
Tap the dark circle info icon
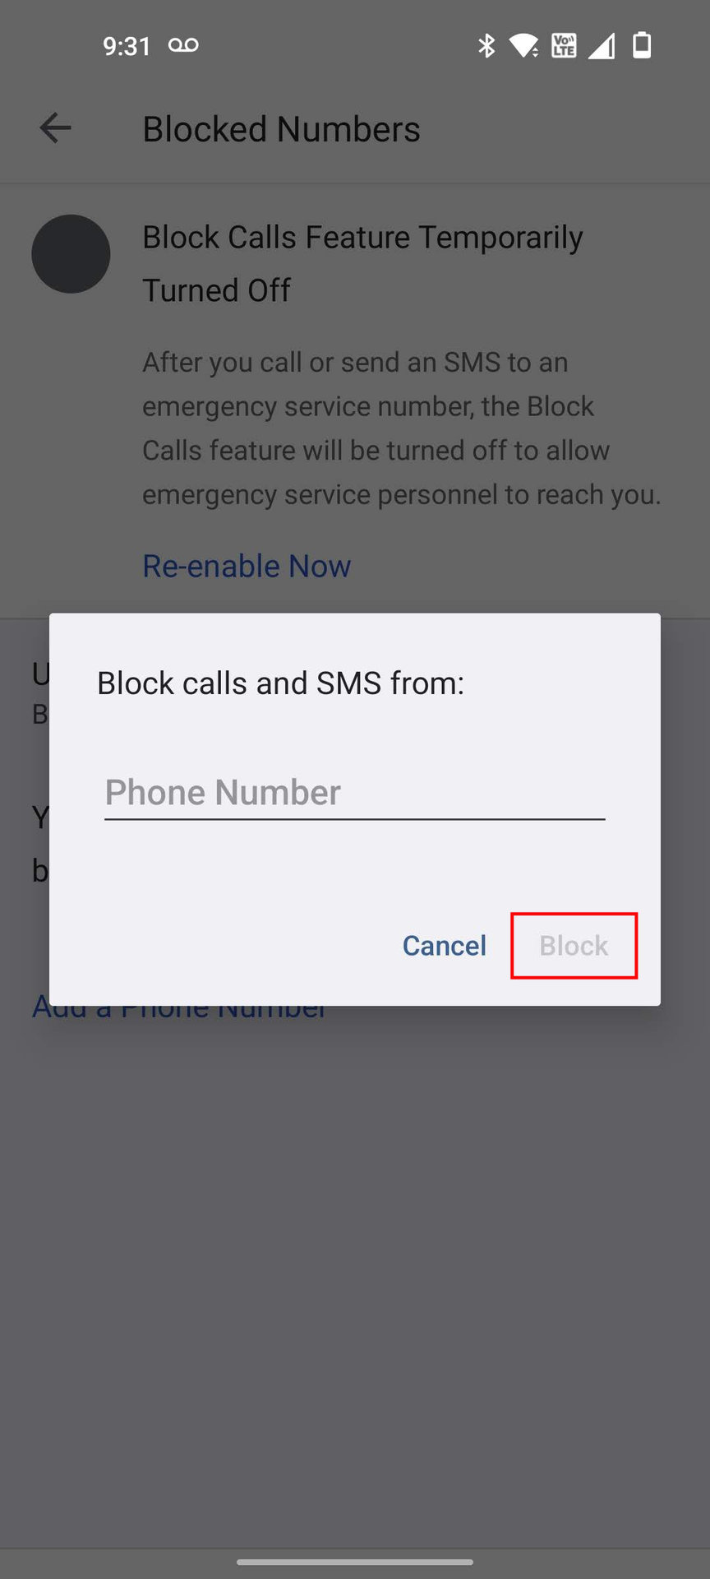pyautogui.click(x=71, y=254)
